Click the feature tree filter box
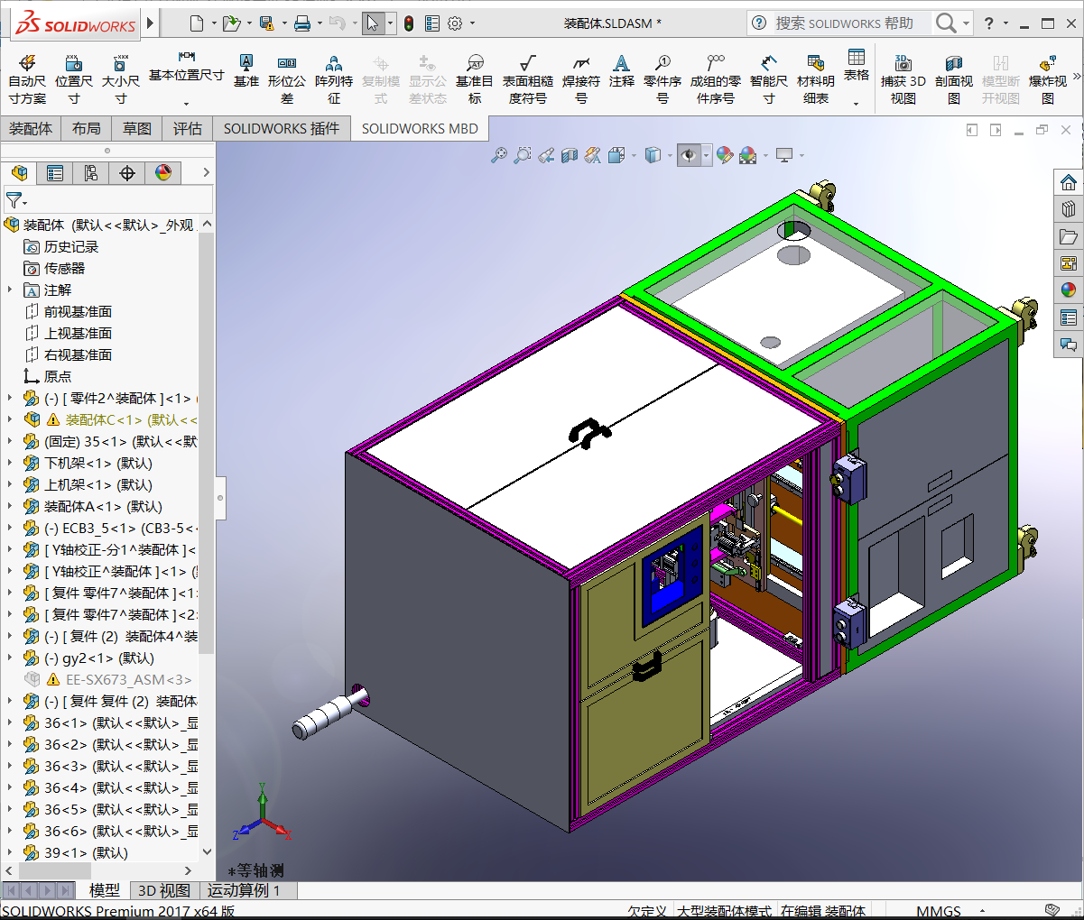 pyautogui.click(x=108, y=199)
